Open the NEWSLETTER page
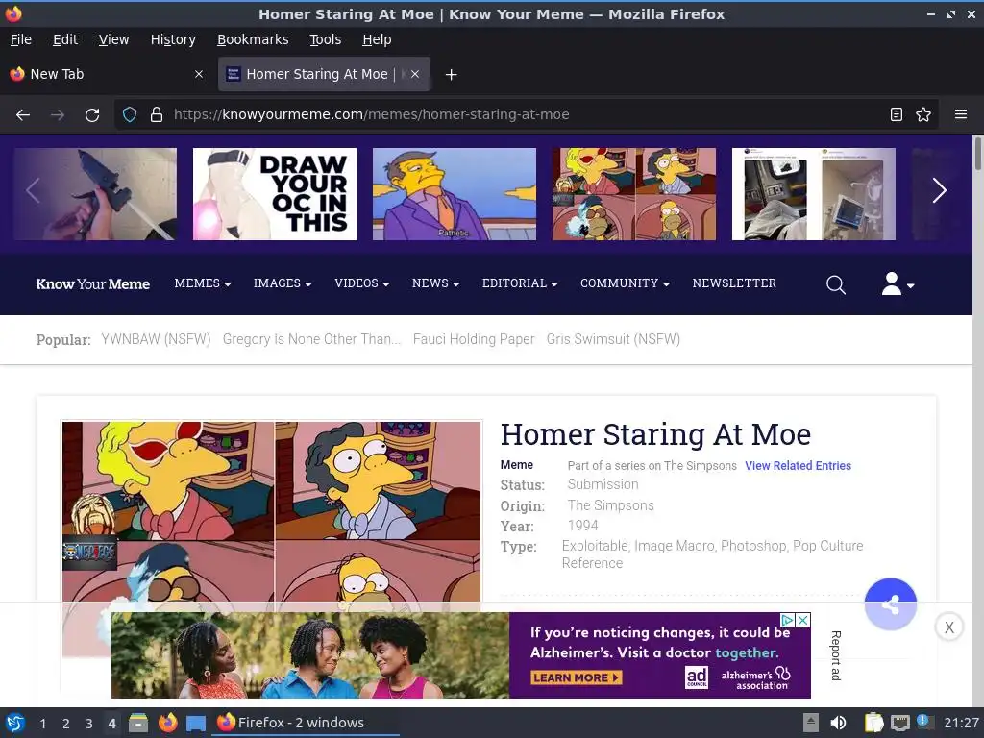Screen dimensions: 984x738 coord(734,283)
